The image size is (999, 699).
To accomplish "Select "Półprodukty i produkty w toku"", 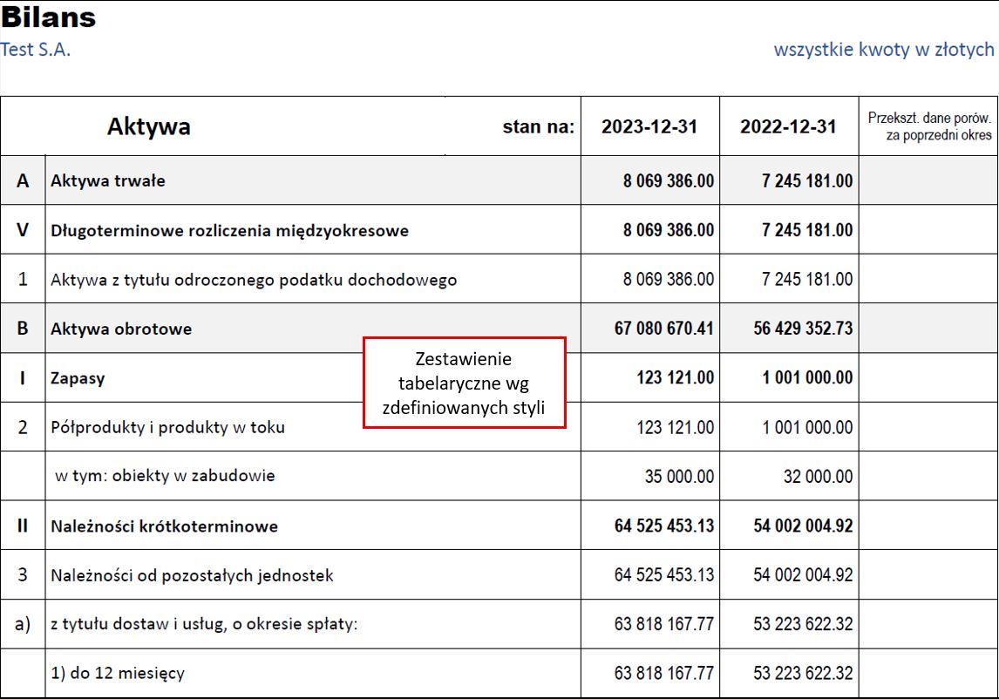I will pos(167,428).
